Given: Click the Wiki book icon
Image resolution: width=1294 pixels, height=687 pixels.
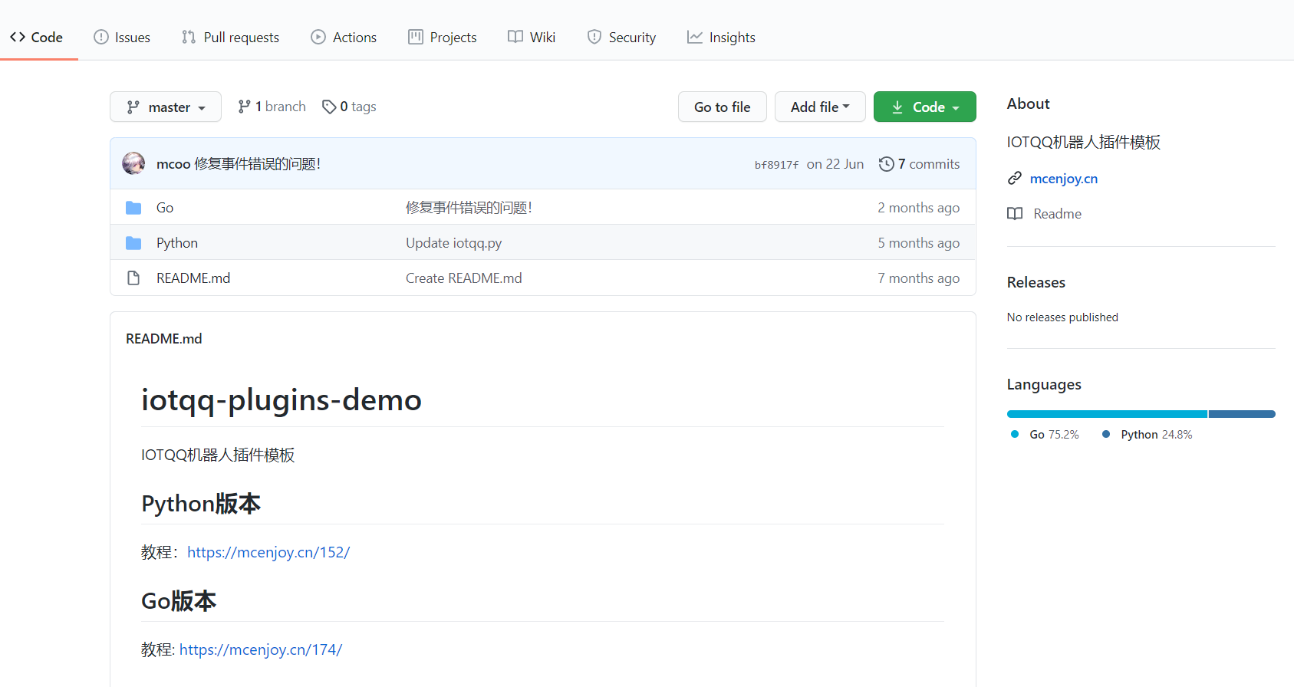Looking at the screenshot, I should (515, 37).
